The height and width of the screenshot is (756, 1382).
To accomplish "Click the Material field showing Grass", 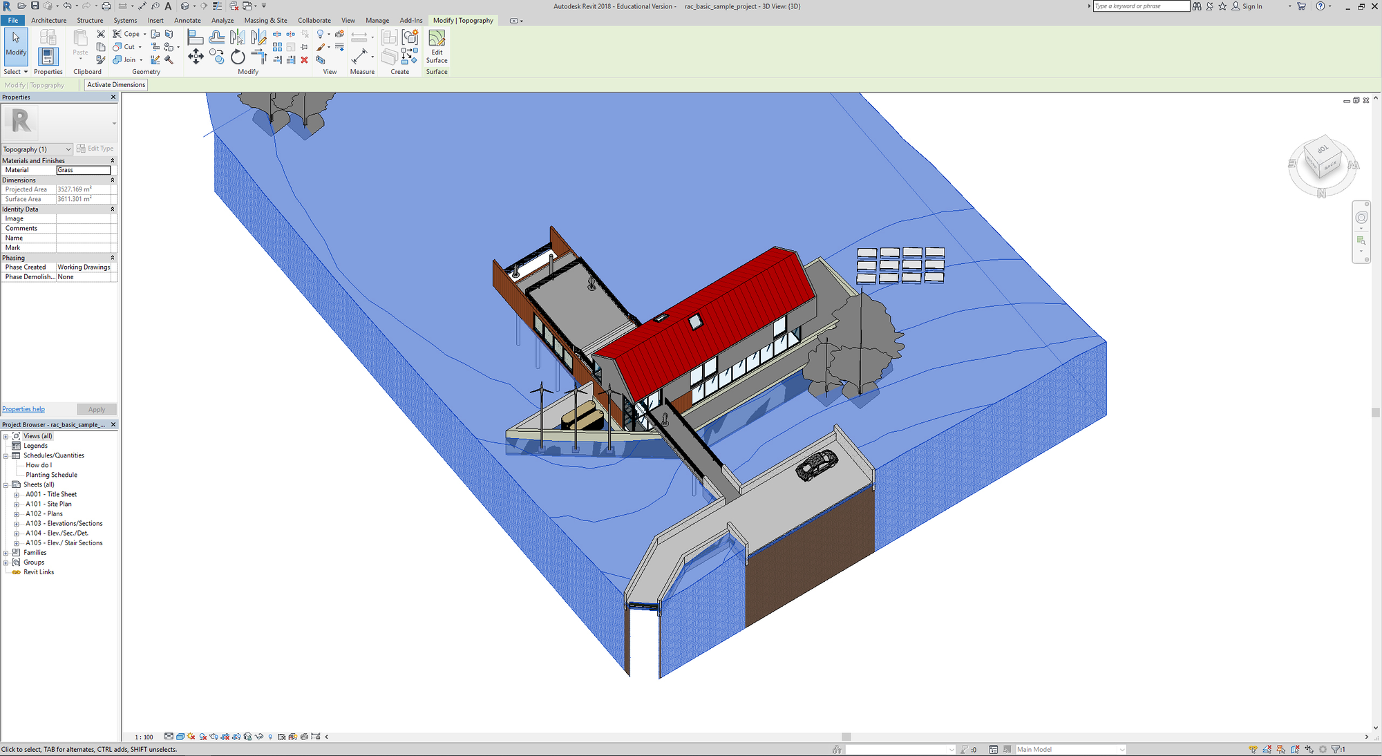I will (x=84, y=170).
